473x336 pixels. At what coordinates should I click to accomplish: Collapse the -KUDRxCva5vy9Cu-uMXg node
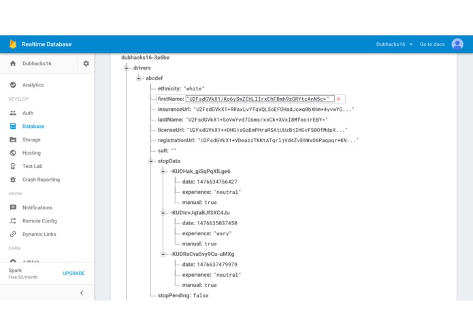coord(163,254)
